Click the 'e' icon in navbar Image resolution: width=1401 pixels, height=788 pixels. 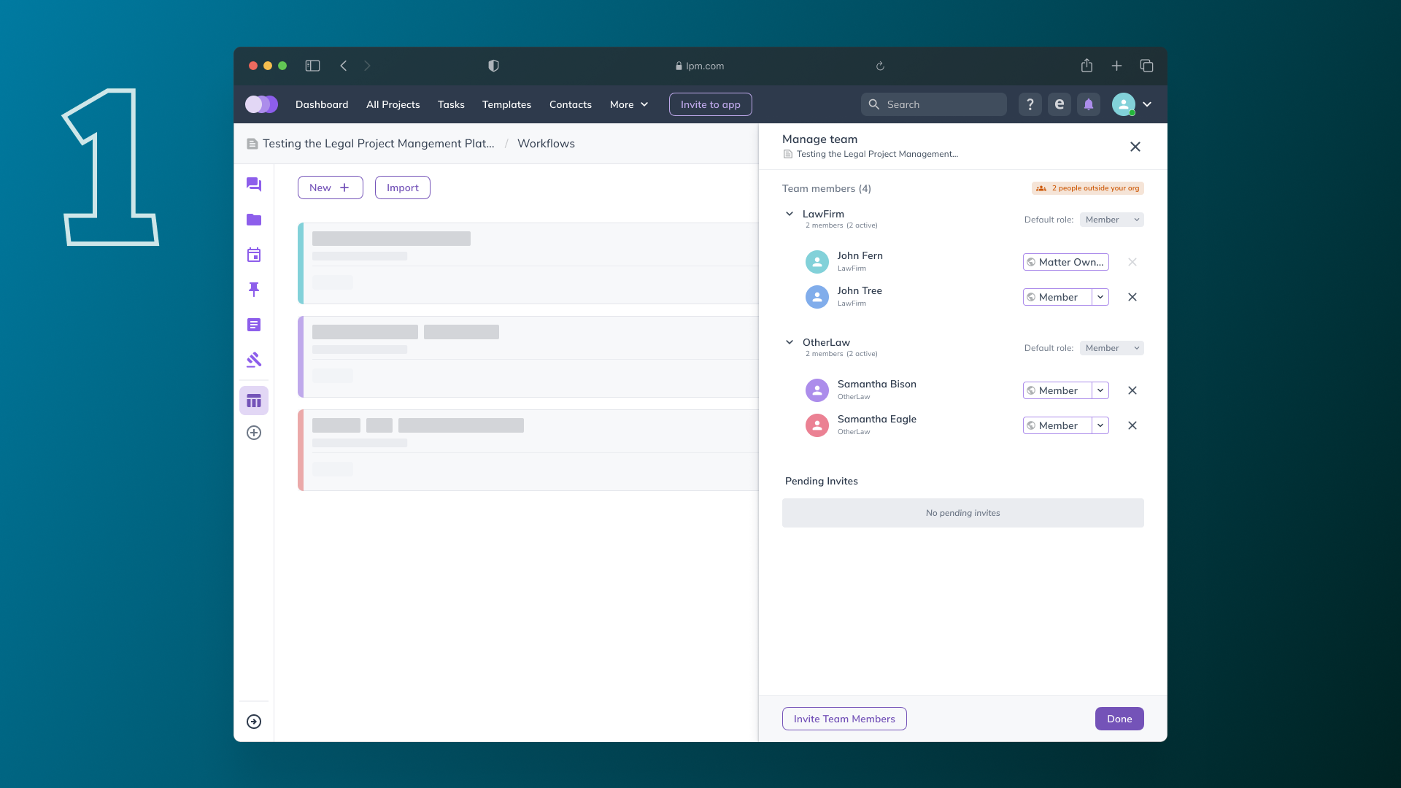pyautogui.click(x=1060, y=104)
